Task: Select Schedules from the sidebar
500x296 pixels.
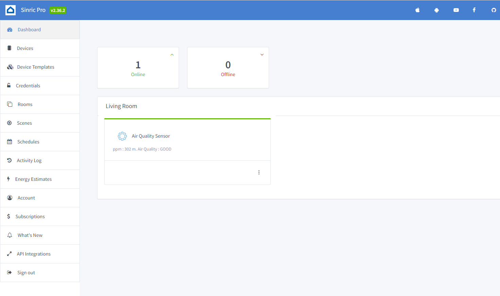Action: click(x=28, y=142)
